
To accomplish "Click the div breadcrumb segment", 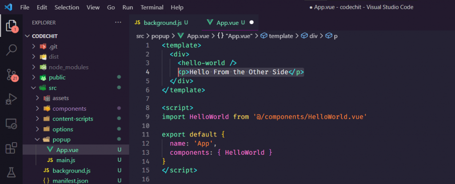I will pyautogui.click(x=309, y=36).
